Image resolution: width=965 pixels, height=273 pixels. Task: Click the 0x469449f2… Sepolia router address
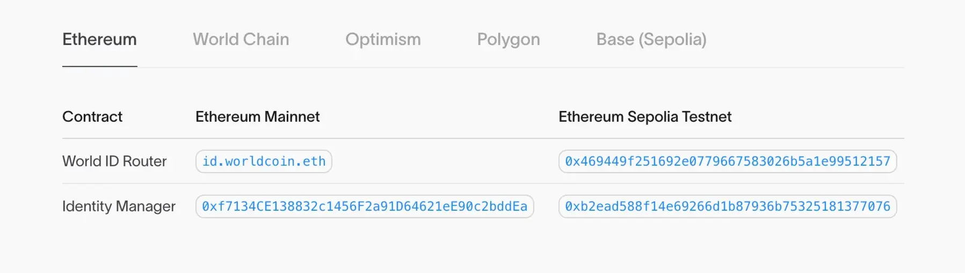coord(727,161)
